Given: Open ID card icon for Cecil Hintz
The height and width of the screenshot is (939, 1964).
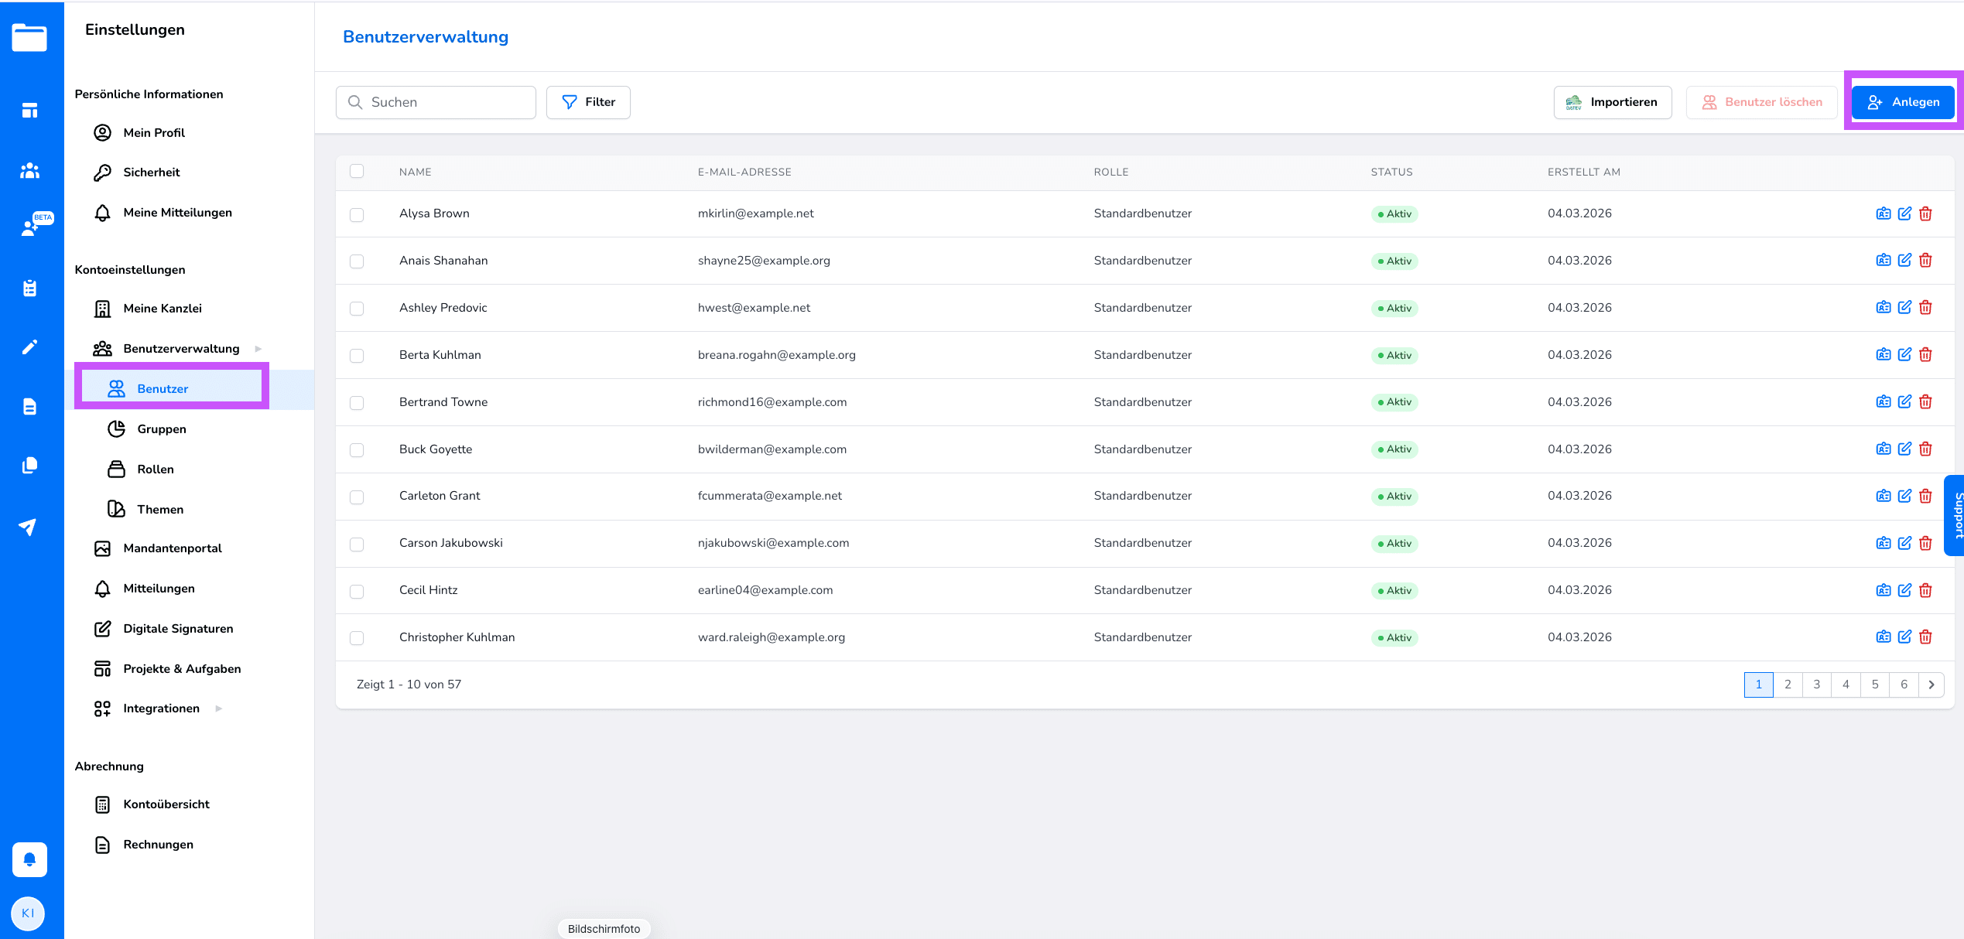Looking at the screenshot, I should click(1884, 590).
